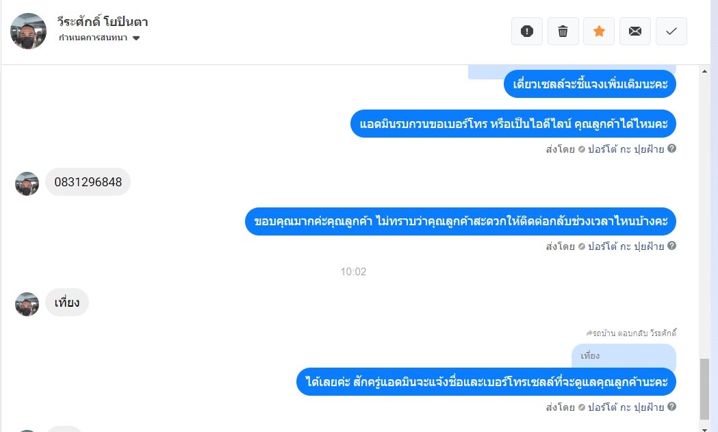Mark conversation unread with envelope icon
This screenshot has height=432, width=718.
(635, 31)
